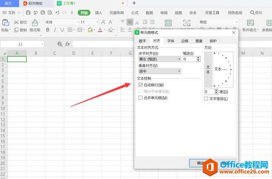Enable the 合并单元格 merge cells checkbox
Screen dimensions: 272x179
(140, 98)
